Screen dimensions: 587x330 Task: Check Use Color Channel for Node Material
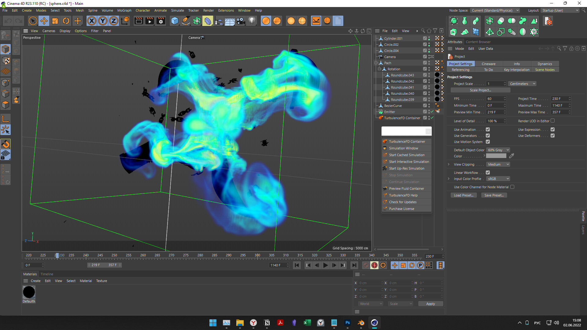[512, 187]
